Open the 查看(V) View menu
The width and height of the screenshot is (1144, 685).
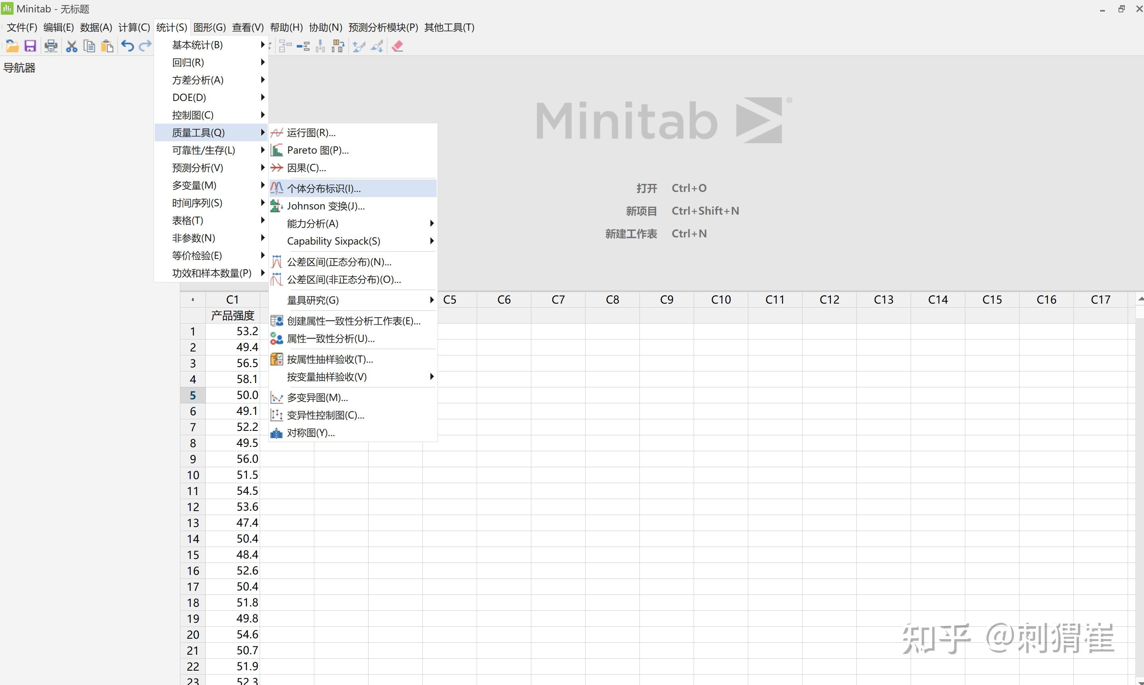pyautogui.click(x=248, y=28)
